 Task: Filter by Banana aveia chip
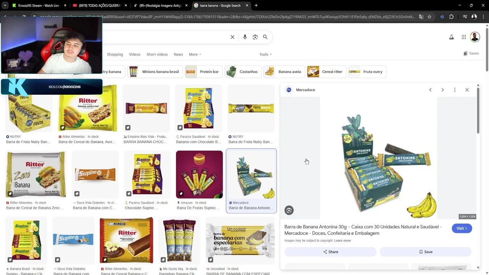click(x=284, y=72)
